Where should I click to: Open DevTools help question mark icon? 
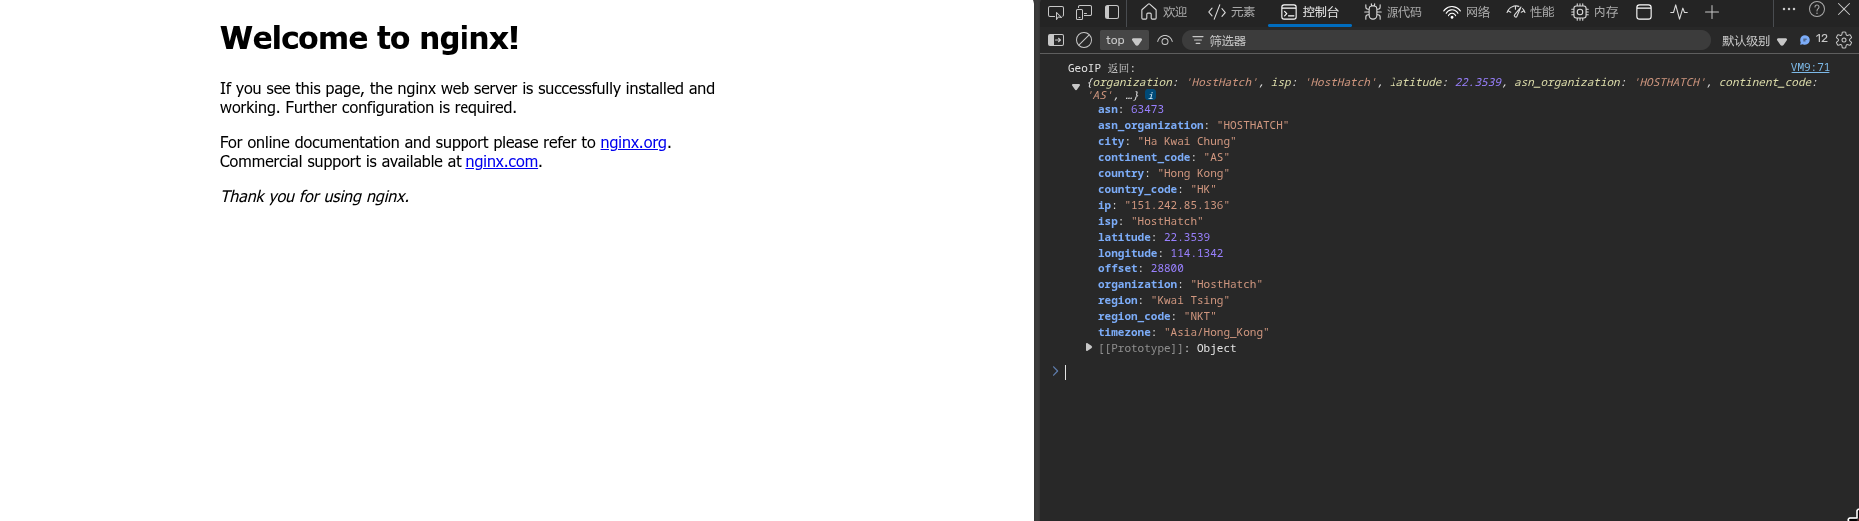(1817, 9)
